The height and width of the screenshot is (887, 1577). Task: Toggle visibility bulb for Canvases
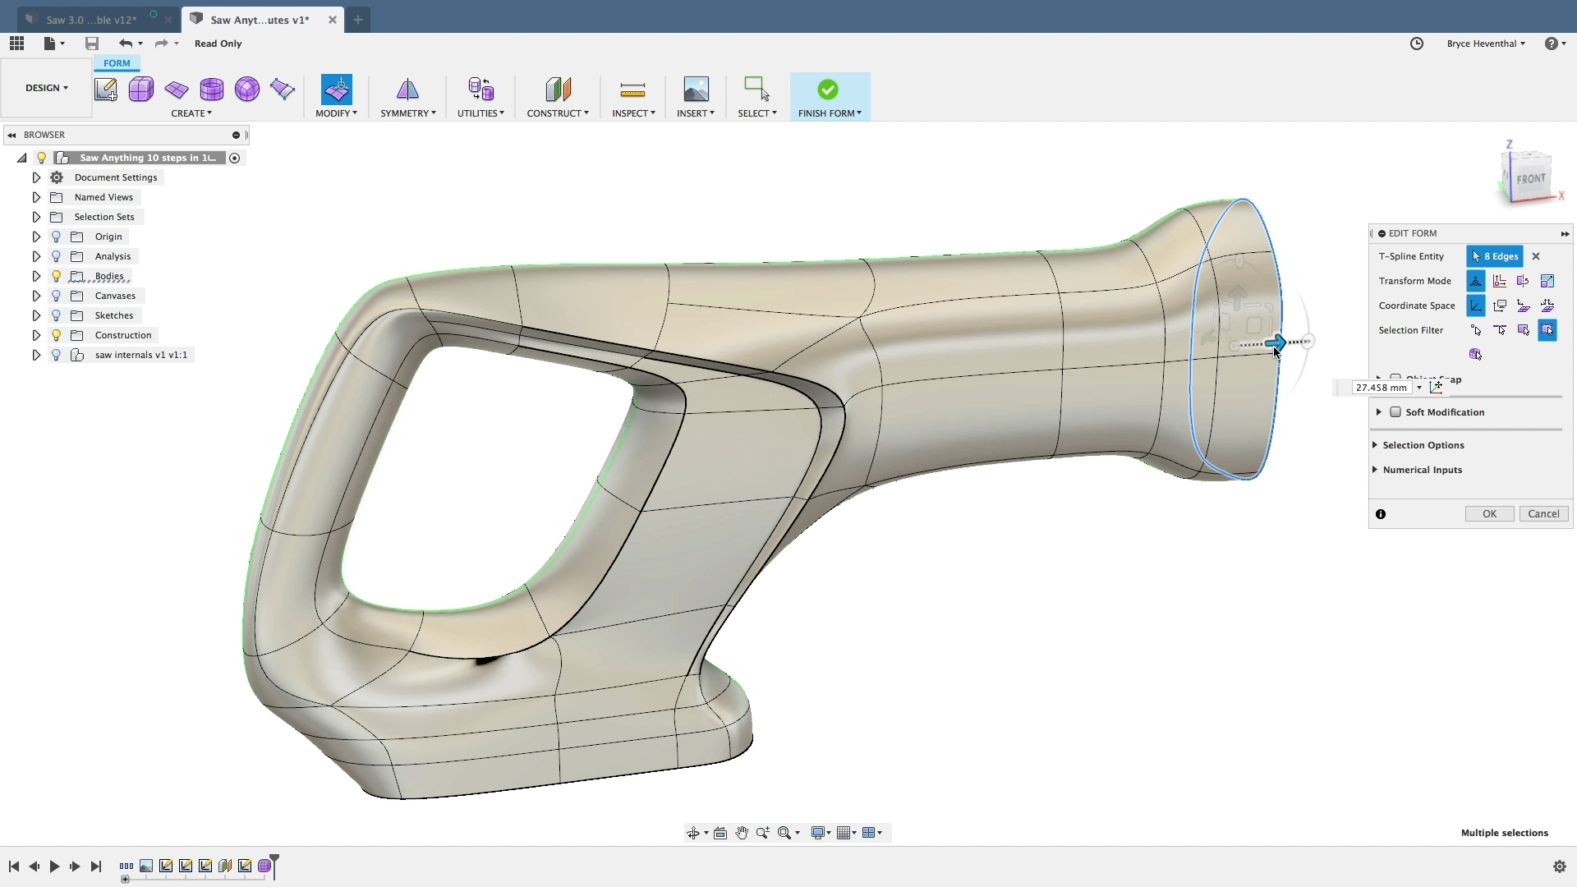click(x=56, y=296)
